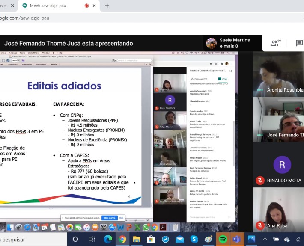Open a new browser tab
304x246 pixels.
[x=107, y=6]
